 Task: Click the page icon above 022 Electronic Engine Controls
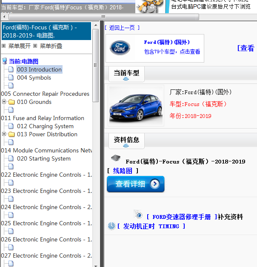pos(11,167)
